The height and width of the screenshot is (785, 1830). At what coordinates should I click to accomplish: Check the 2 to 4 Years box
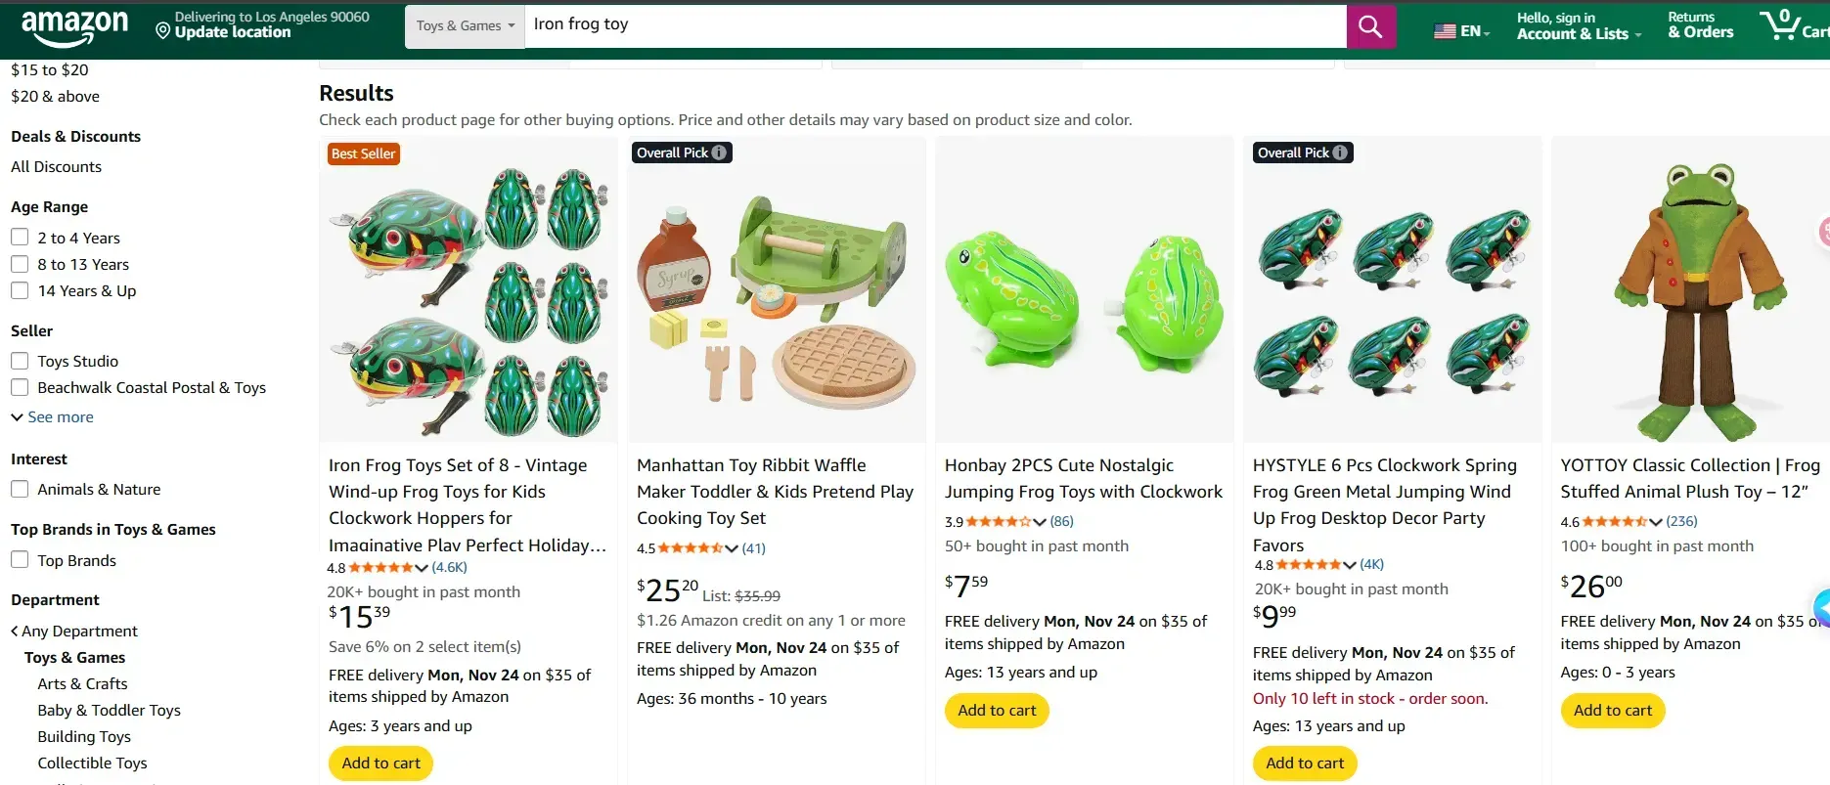[x=20, y=238]
